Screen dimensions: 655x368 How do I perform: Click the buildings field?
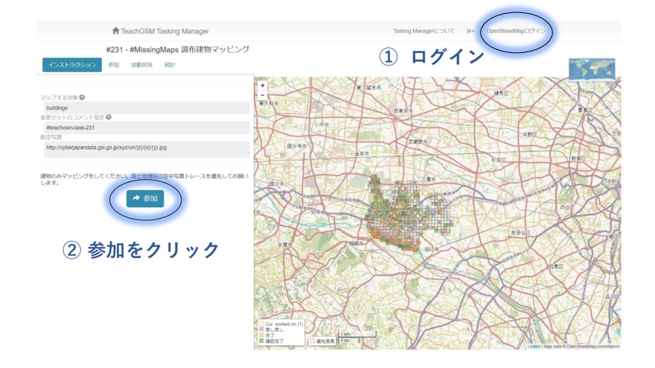[146, 107]
